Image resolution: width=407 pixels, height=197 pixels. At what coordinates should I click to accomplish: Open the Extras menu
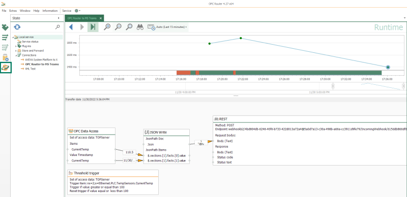[13, 11]
